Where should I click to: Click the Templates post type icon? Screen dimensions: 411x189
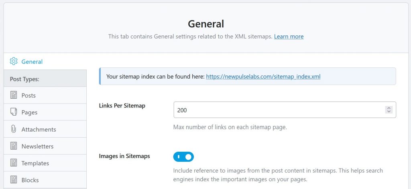pyautogui.click(x=14, y=163)
